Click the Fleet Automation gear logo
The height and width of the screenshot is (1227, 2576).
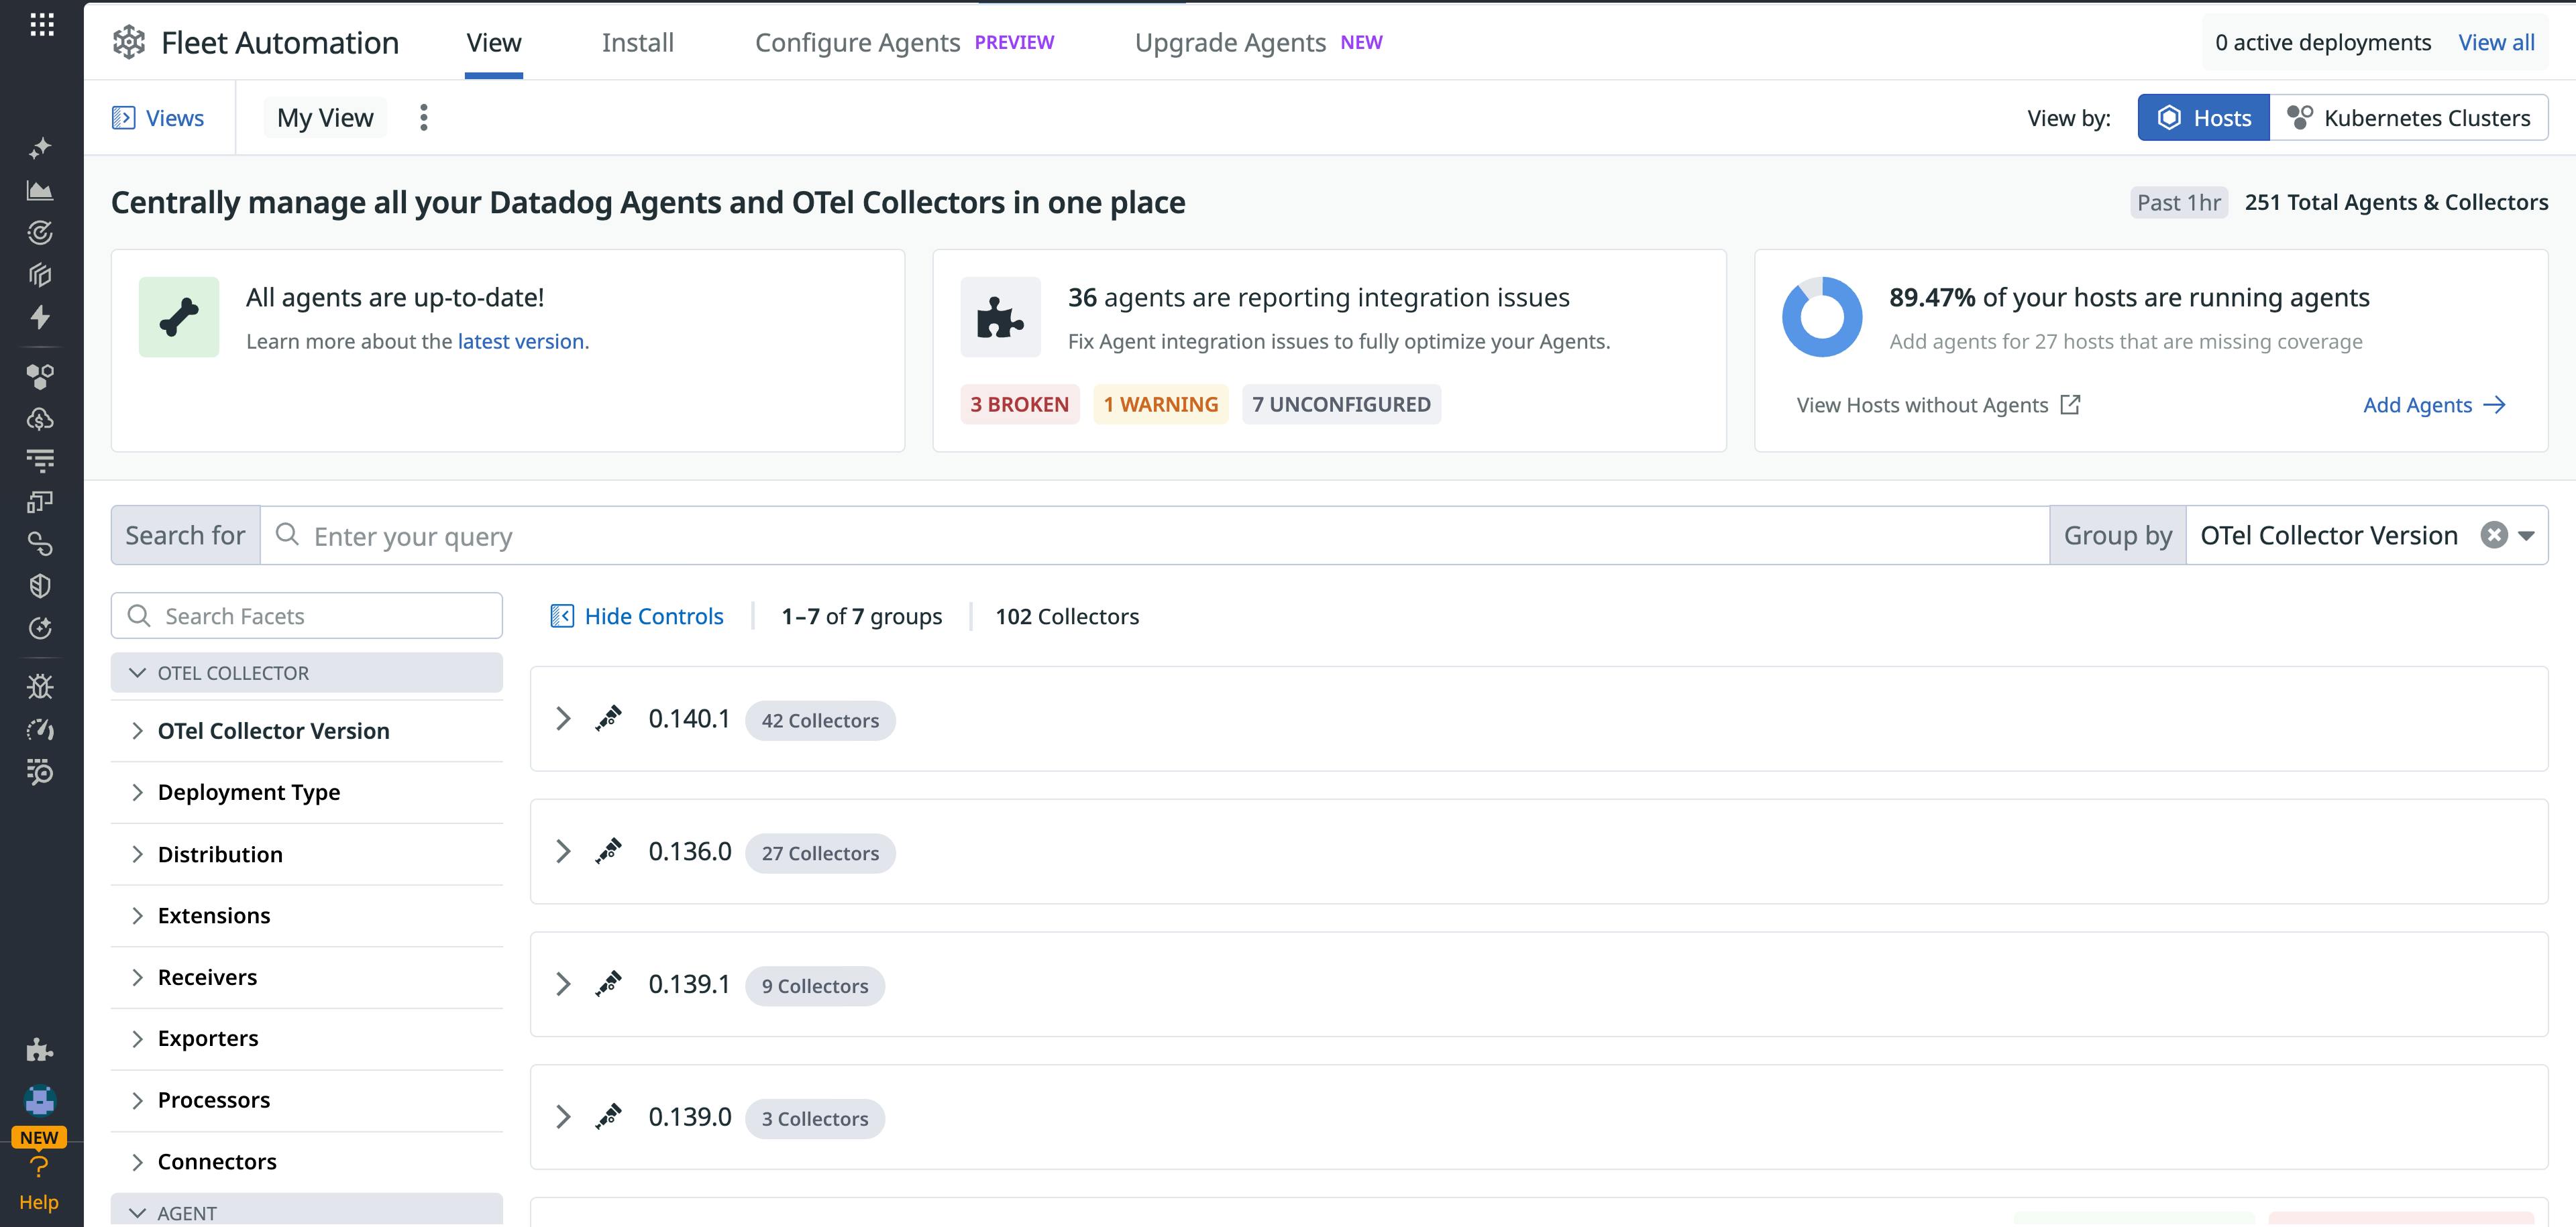(129, 42)
